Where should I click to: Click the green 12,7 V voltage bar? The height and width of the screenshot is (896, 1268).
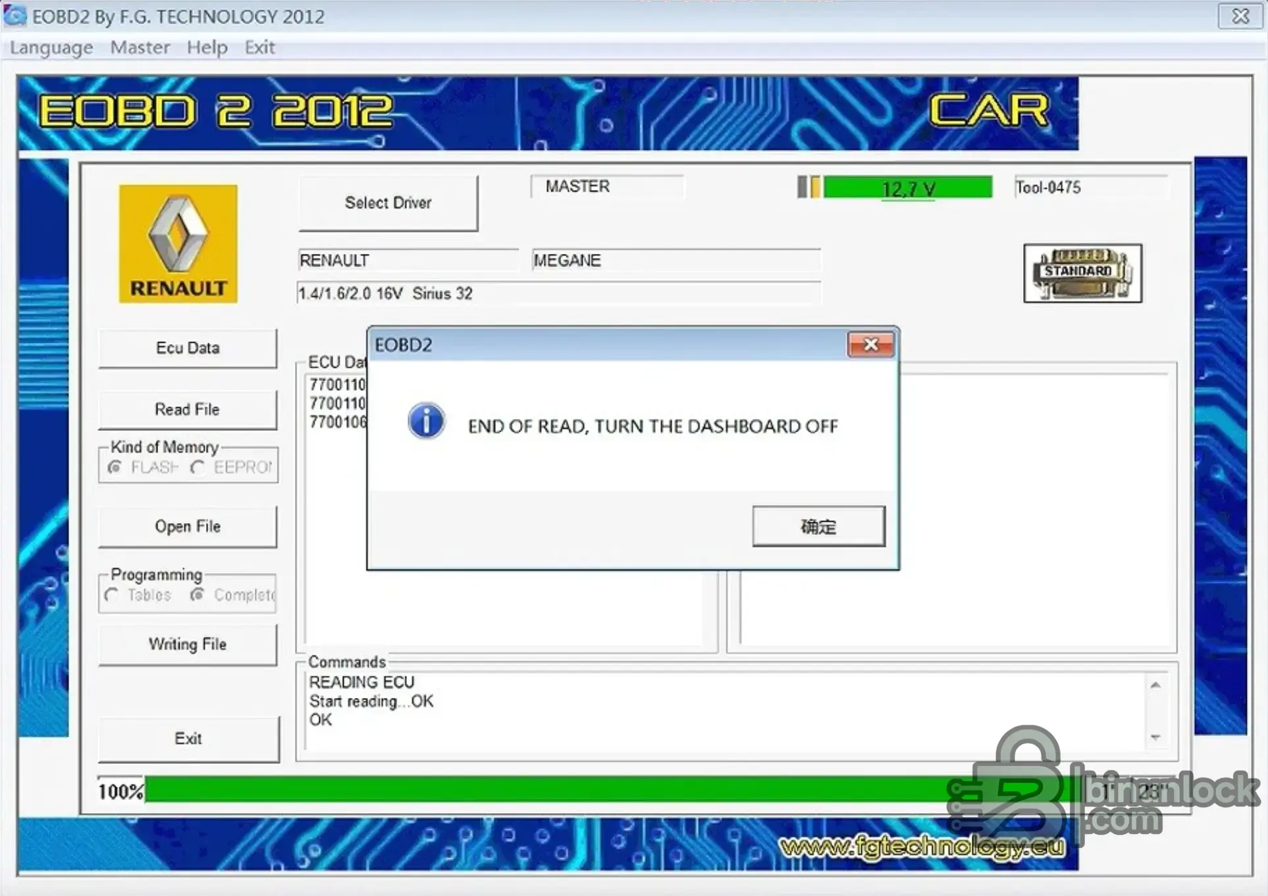908,187
